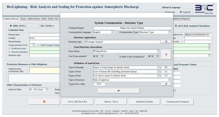Set risk of explosion to Y

coord(155,56)
